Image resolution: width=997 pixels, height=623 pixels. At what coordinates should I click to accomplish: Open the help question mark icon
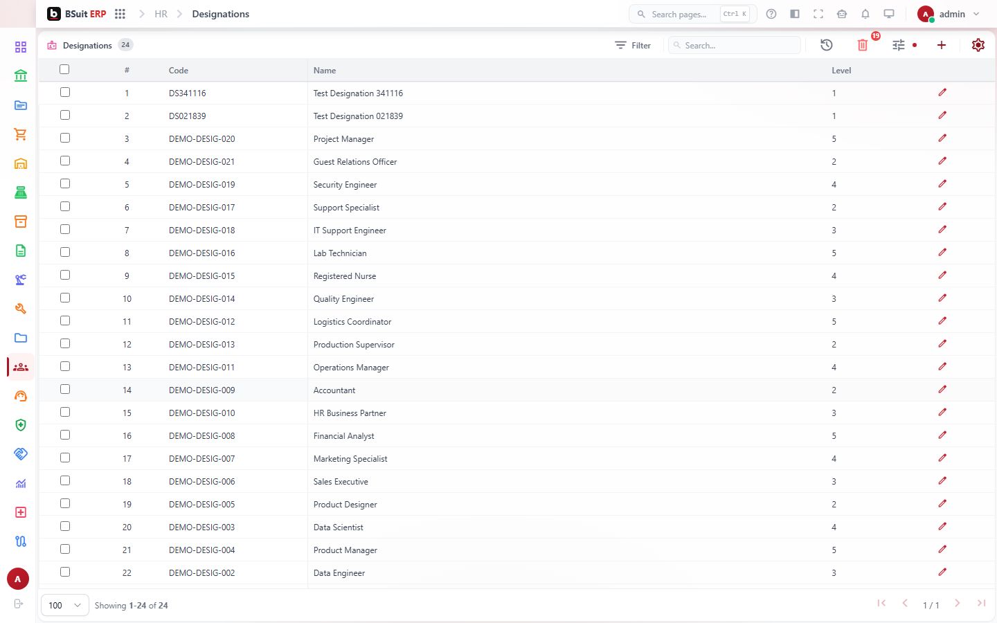click(771, 14)
